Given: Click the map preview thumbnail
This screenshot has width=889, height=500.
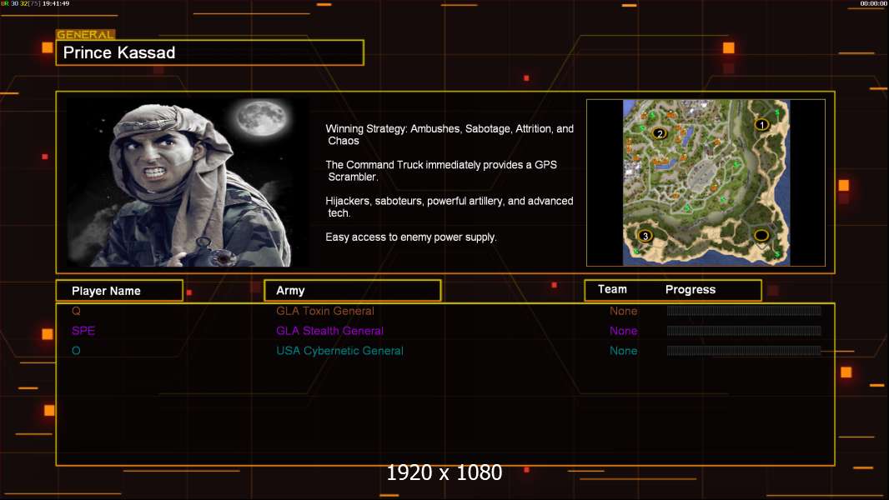Looking at the screenshot, I should point(706,182).
